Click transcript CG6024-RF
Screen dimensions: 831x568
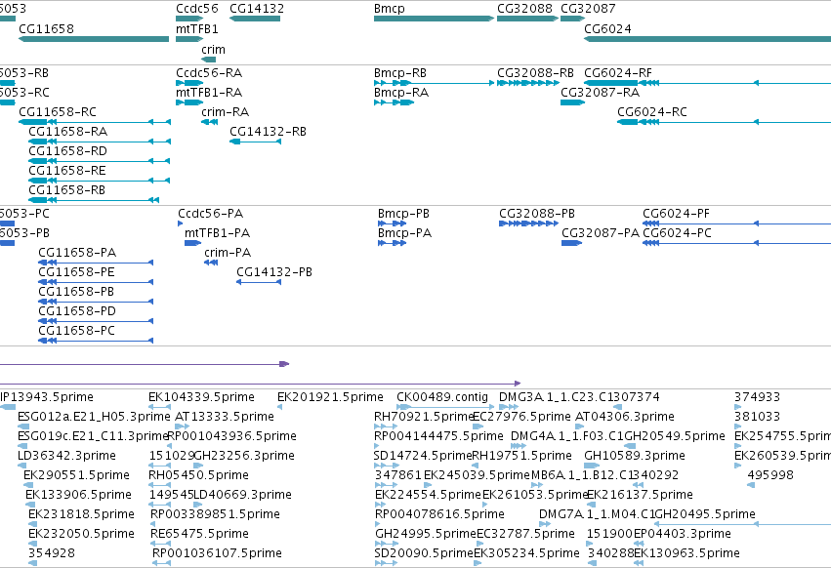pyautogui.click(x=708, y=83)
